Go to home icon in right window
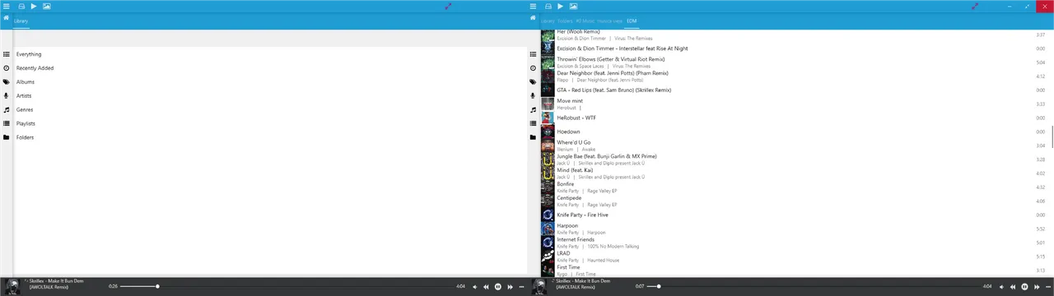Viewport: 1054px width, 296px height. [x=533, y=18]
